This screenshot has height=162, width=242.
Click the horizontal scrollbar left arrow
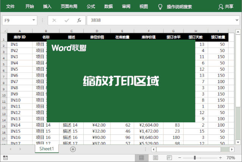153,150
